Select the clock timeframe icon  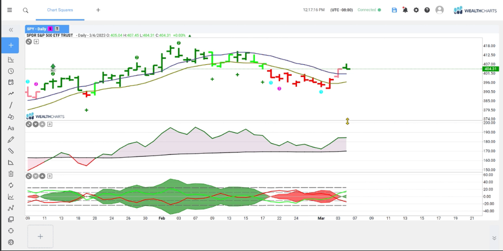[x=11, y=71]
